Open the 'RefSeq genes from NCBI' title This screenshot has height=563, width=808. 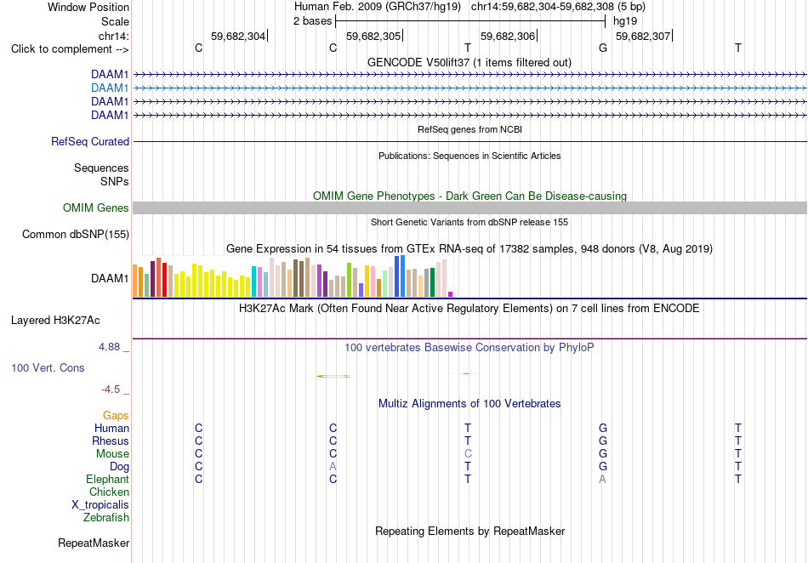click(x=469, y=129)
